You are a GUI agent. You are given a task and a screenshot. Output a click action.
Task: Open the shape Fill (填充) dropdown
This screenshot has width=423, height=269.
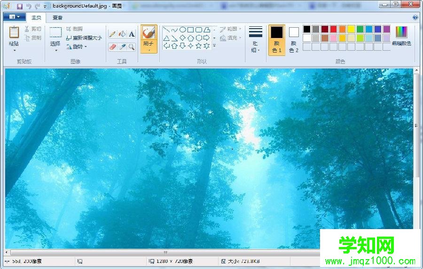coord(231,38)
